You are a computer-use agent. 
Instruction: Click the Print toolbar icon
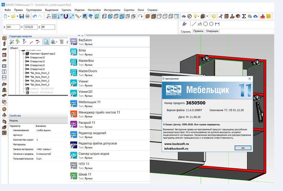[x=27, y=16]
